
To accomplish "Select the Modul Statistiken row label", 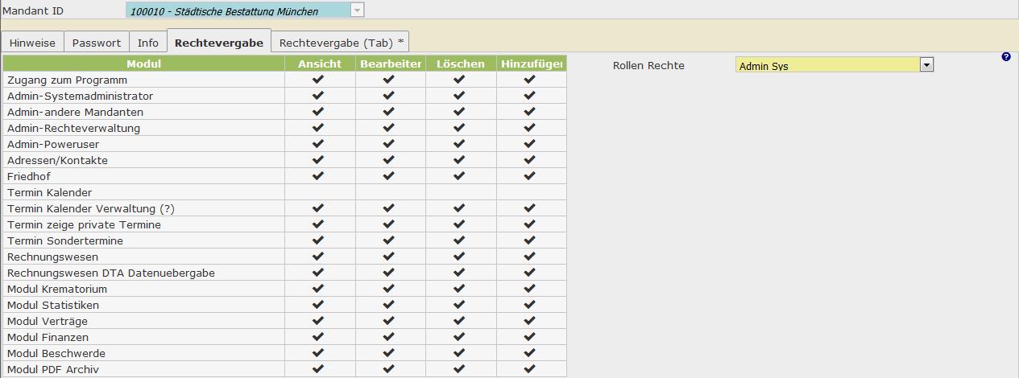I will click(x=53, y=305).
